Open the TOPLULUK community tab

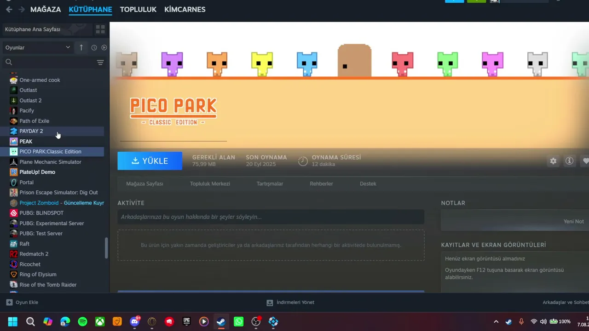[138, 9]
